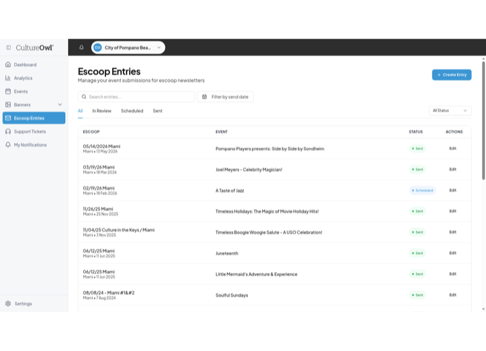The height and width of the screenshot is (351, 486).
Task: Open Dashboard in sidebar
Action: tap(34, 65)
